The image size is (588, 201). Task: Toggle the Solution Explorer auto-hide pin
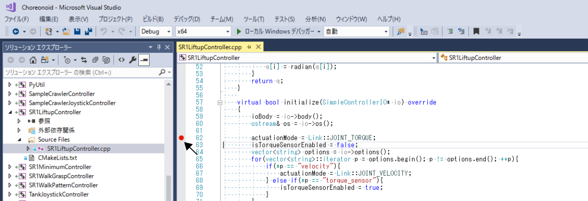[x=158, y=47]
